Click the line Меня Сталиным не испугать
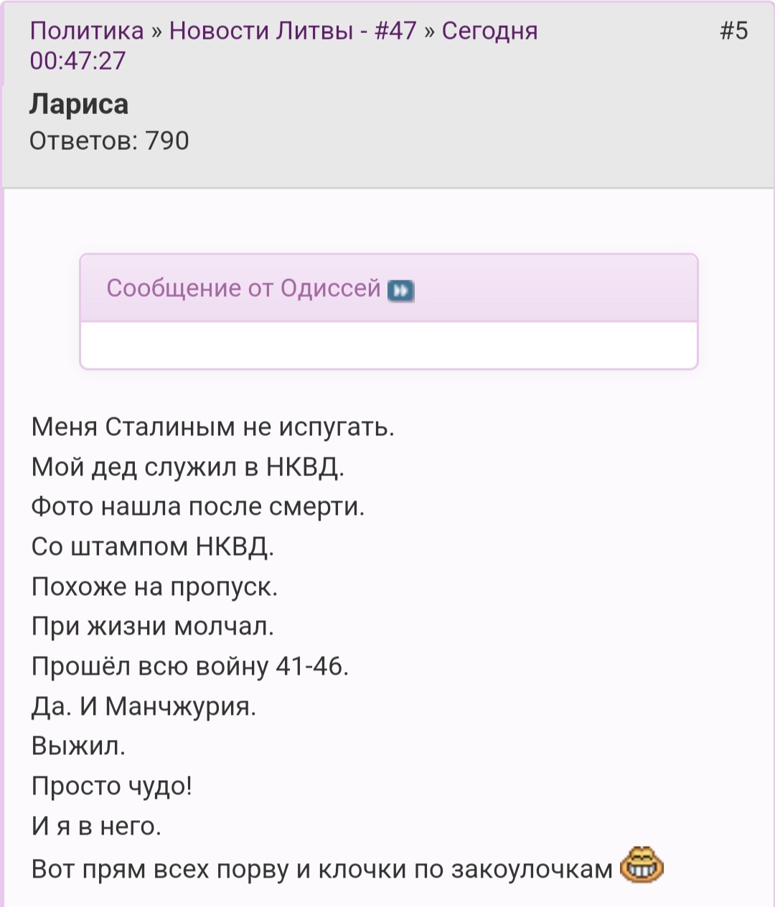The height and width of the screenshot is (907, 775). (x=213, y=427)
